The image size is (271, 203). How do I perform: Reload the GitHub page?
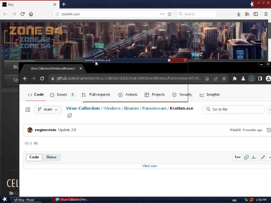tap(42, 79)
